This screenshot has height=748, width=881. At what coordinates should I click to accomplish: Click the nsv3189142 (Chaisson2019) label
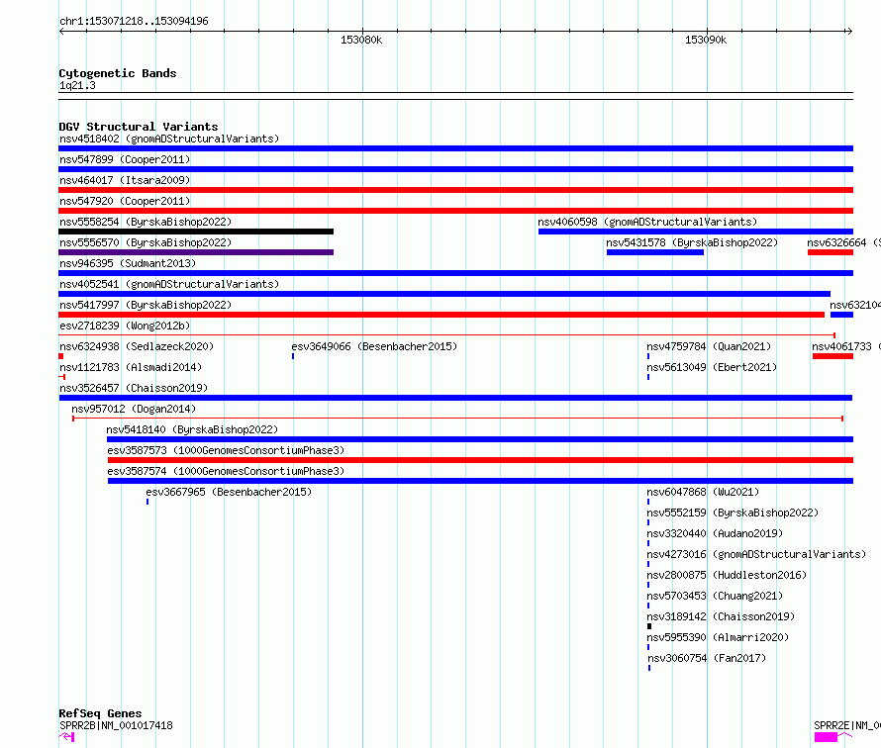[721, 616]
